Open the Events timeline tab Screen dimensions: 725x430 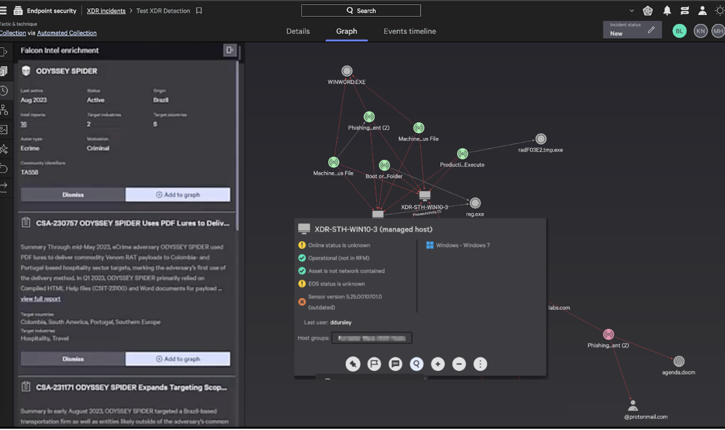(410, 31)
